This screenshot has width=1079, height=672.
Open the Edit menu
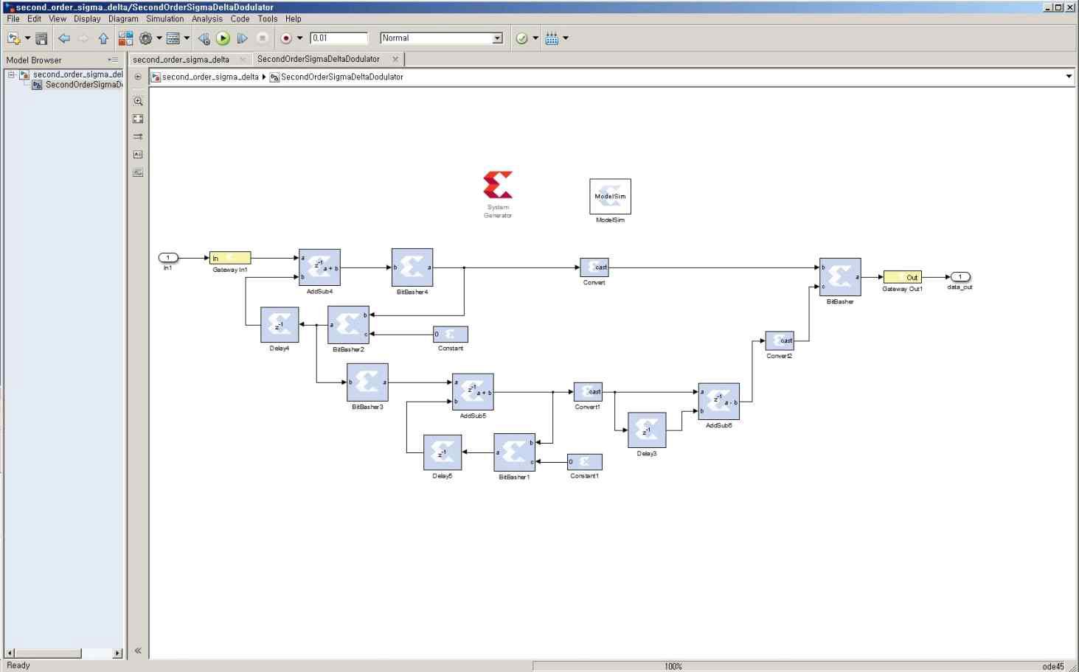[35, 19]
